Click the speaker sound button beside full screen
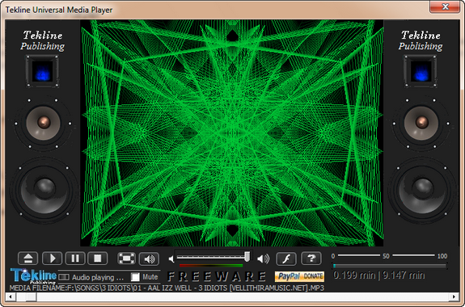Viewport: 465px width, 307px height. 149,259
